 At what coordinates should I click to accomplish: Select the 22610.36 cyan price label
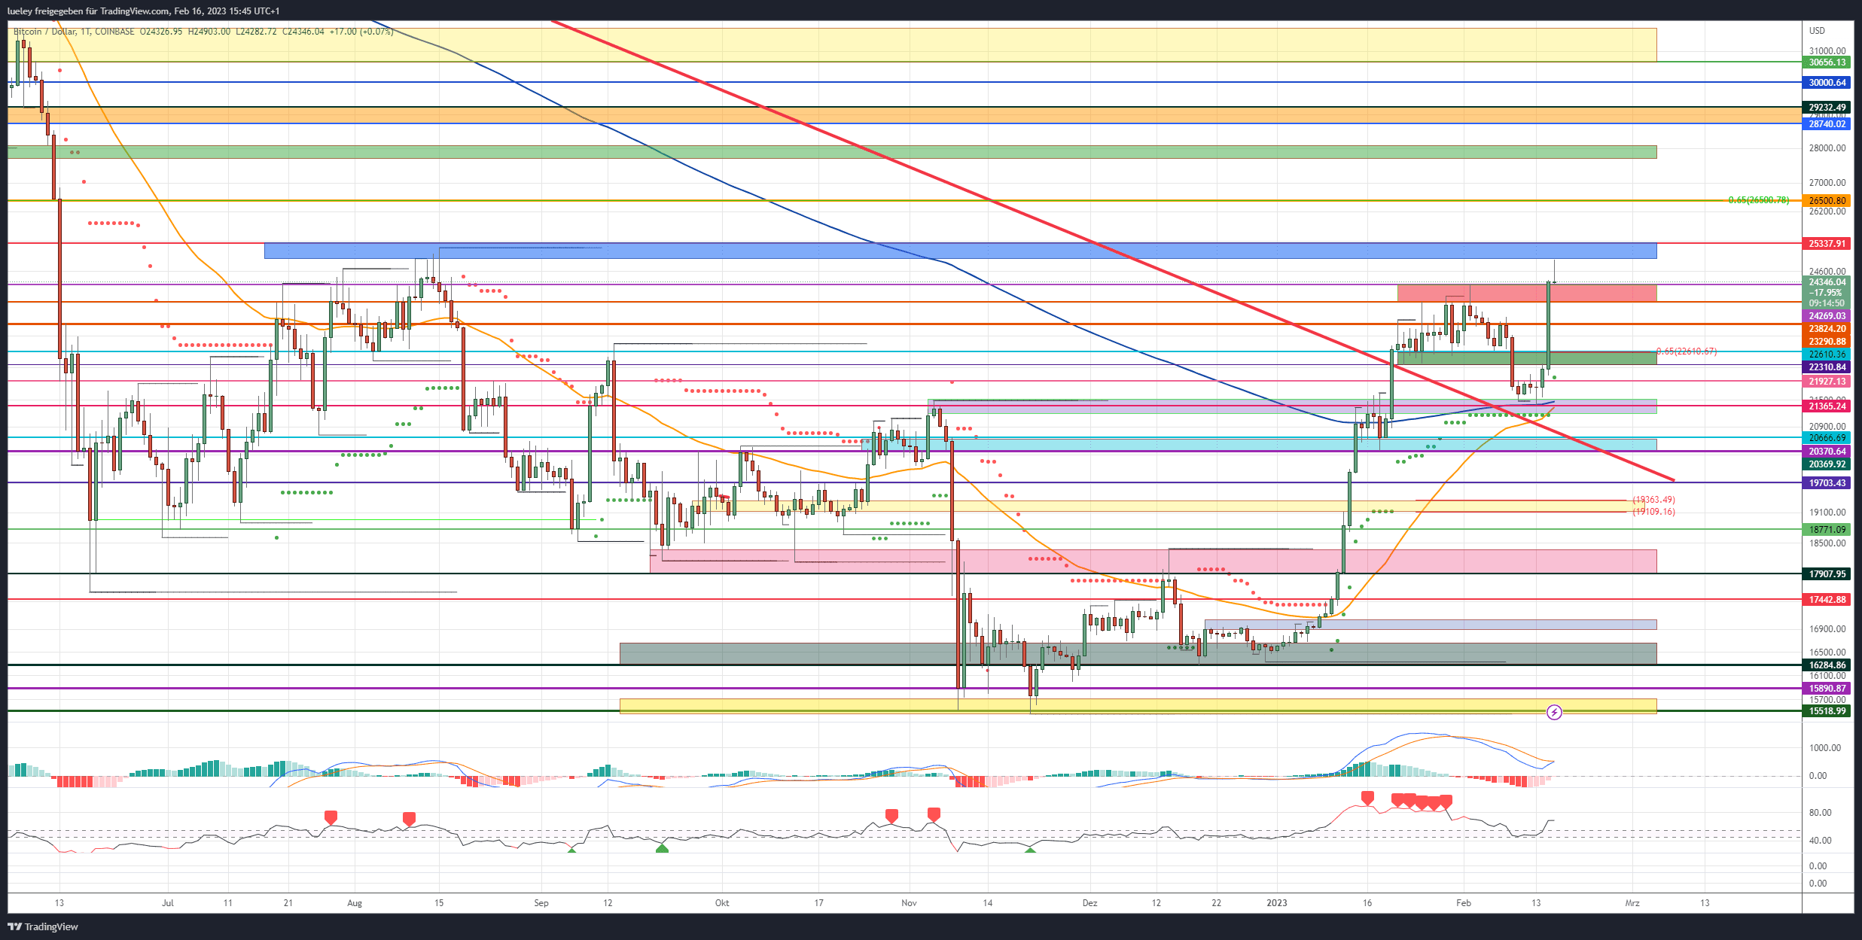[1825, 354]
